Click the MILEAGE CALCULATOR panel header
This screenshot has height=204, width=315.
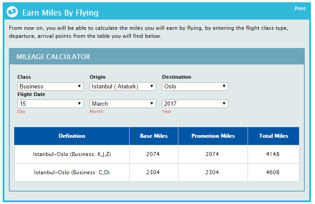tap(157, 56)
